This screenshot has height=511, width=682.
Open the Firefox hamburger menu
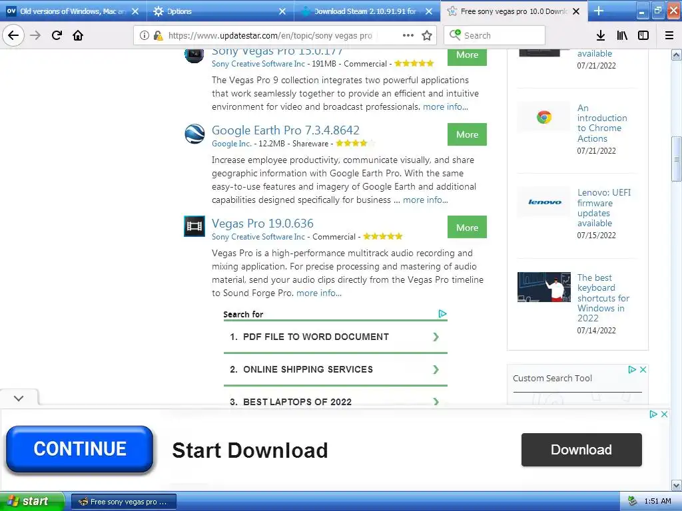coord(669,35)
